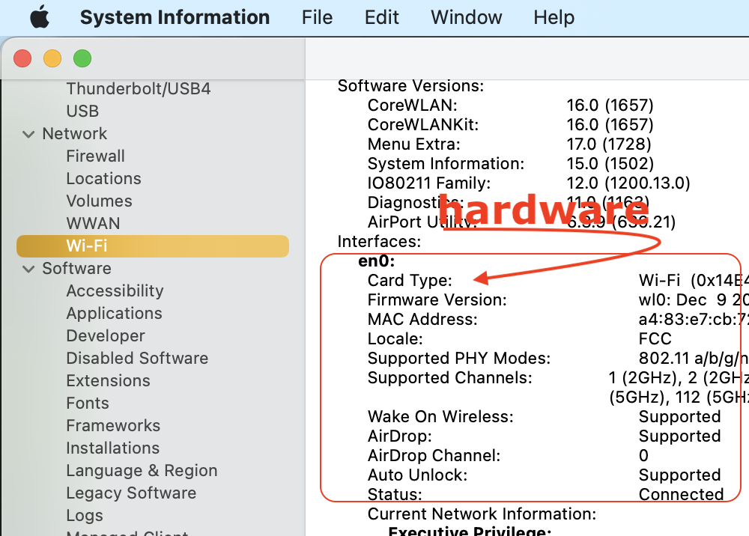Select the highlighted Wi-Fi row
Image resolution: width=749 pixels, height=536 pixels.
[x=153, y=246]
